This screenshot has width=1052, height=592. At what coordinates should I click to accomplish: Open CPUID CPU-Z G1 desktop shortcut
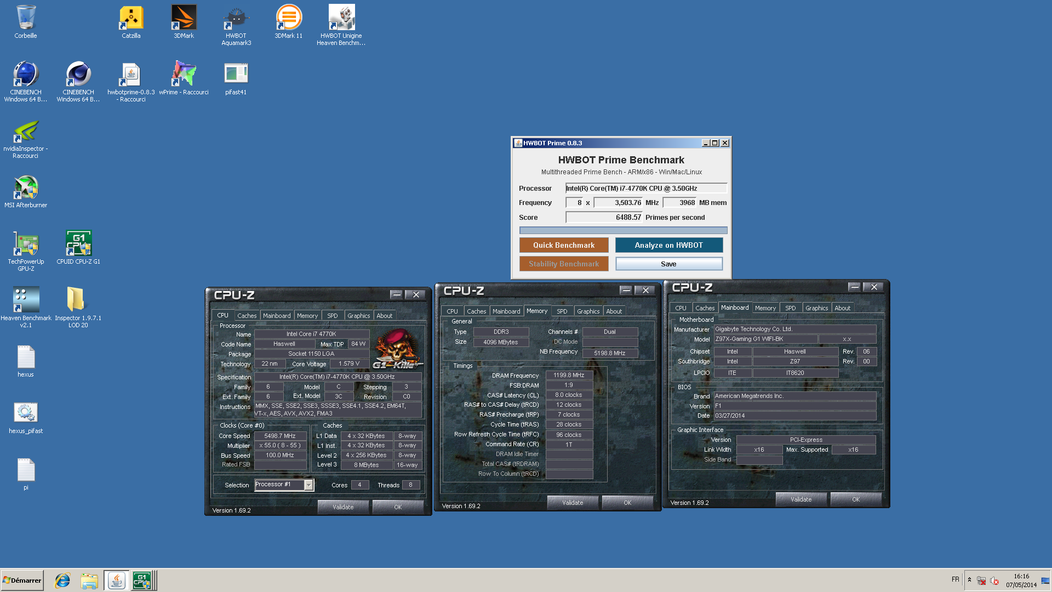(x=78, y=248)
